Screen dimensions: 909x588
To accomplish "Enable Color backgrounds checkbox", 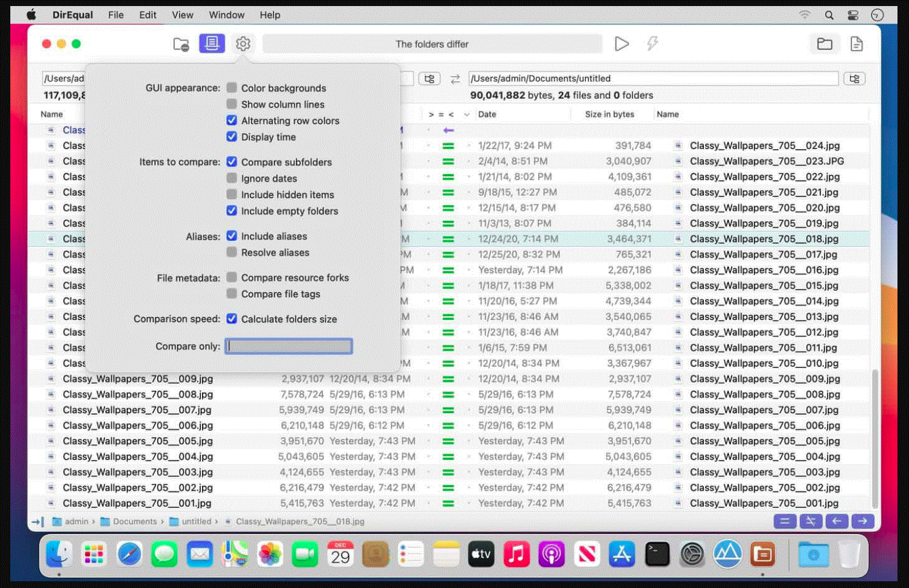I will pyautogui.click(x=232, y=88).
